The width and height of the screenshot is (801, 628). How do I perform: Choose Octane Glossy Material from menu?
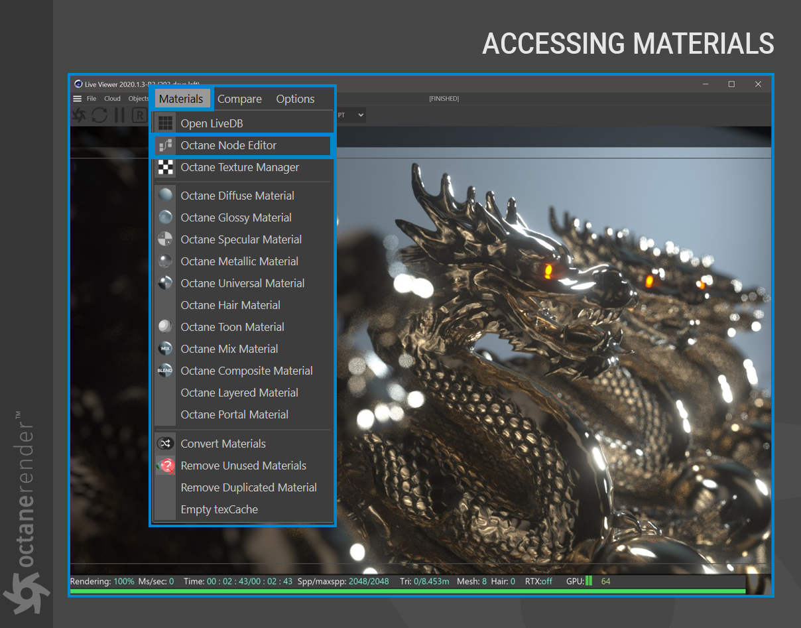[236, 218]
